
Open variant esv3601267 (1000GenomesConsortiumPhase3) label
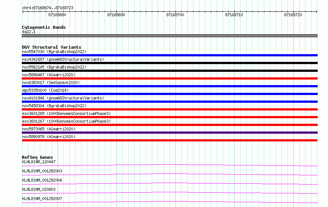coord(66,121)
